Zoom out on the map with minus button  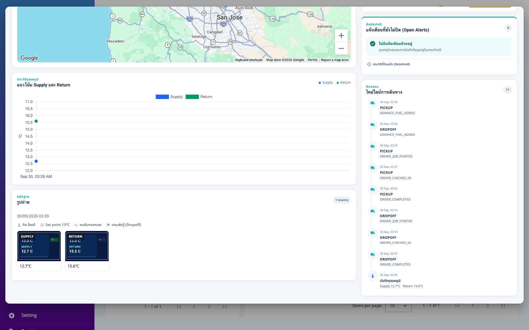(341, 48)
